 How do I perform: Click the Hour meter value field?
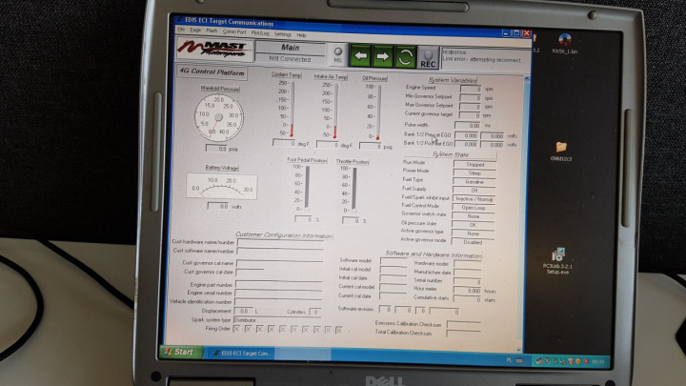[x=467, y=290]
